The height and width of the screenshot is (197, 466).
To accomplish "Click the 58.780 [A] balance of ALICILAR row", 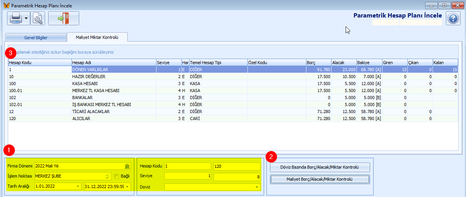I will click(x=369, y=119).
